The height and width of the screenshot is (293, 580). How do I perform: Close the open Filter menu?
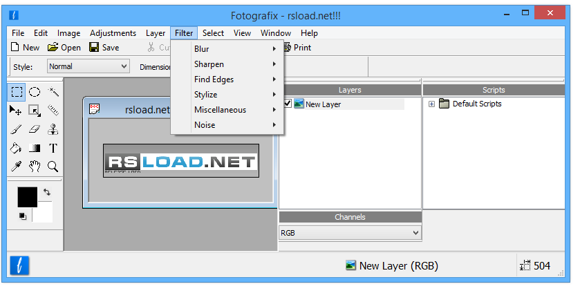(x=184, y=33)
